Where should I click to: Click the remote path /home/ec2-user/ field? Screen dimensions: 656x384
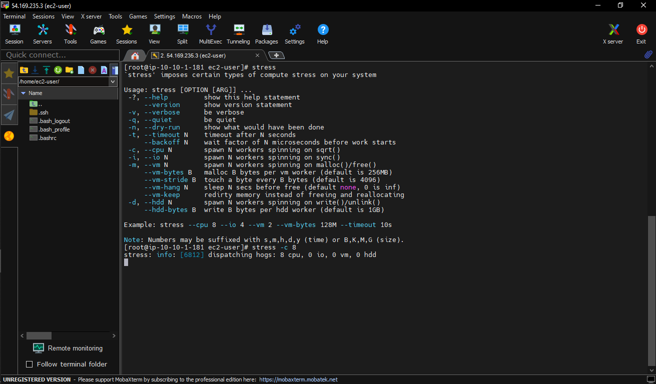(64, 81)
